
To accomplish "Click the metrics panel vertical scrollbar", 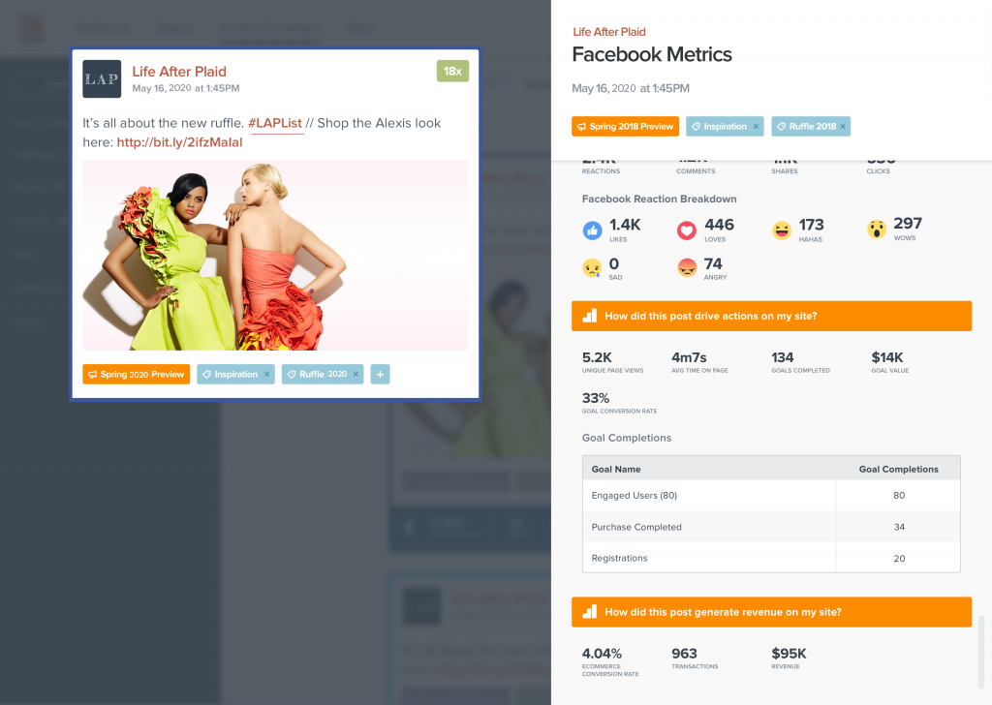I will click(x=981, y=652).
